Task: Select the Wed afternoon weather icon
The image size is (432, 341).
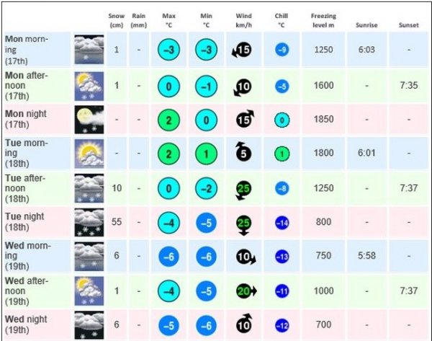Action: pos(89,291)
